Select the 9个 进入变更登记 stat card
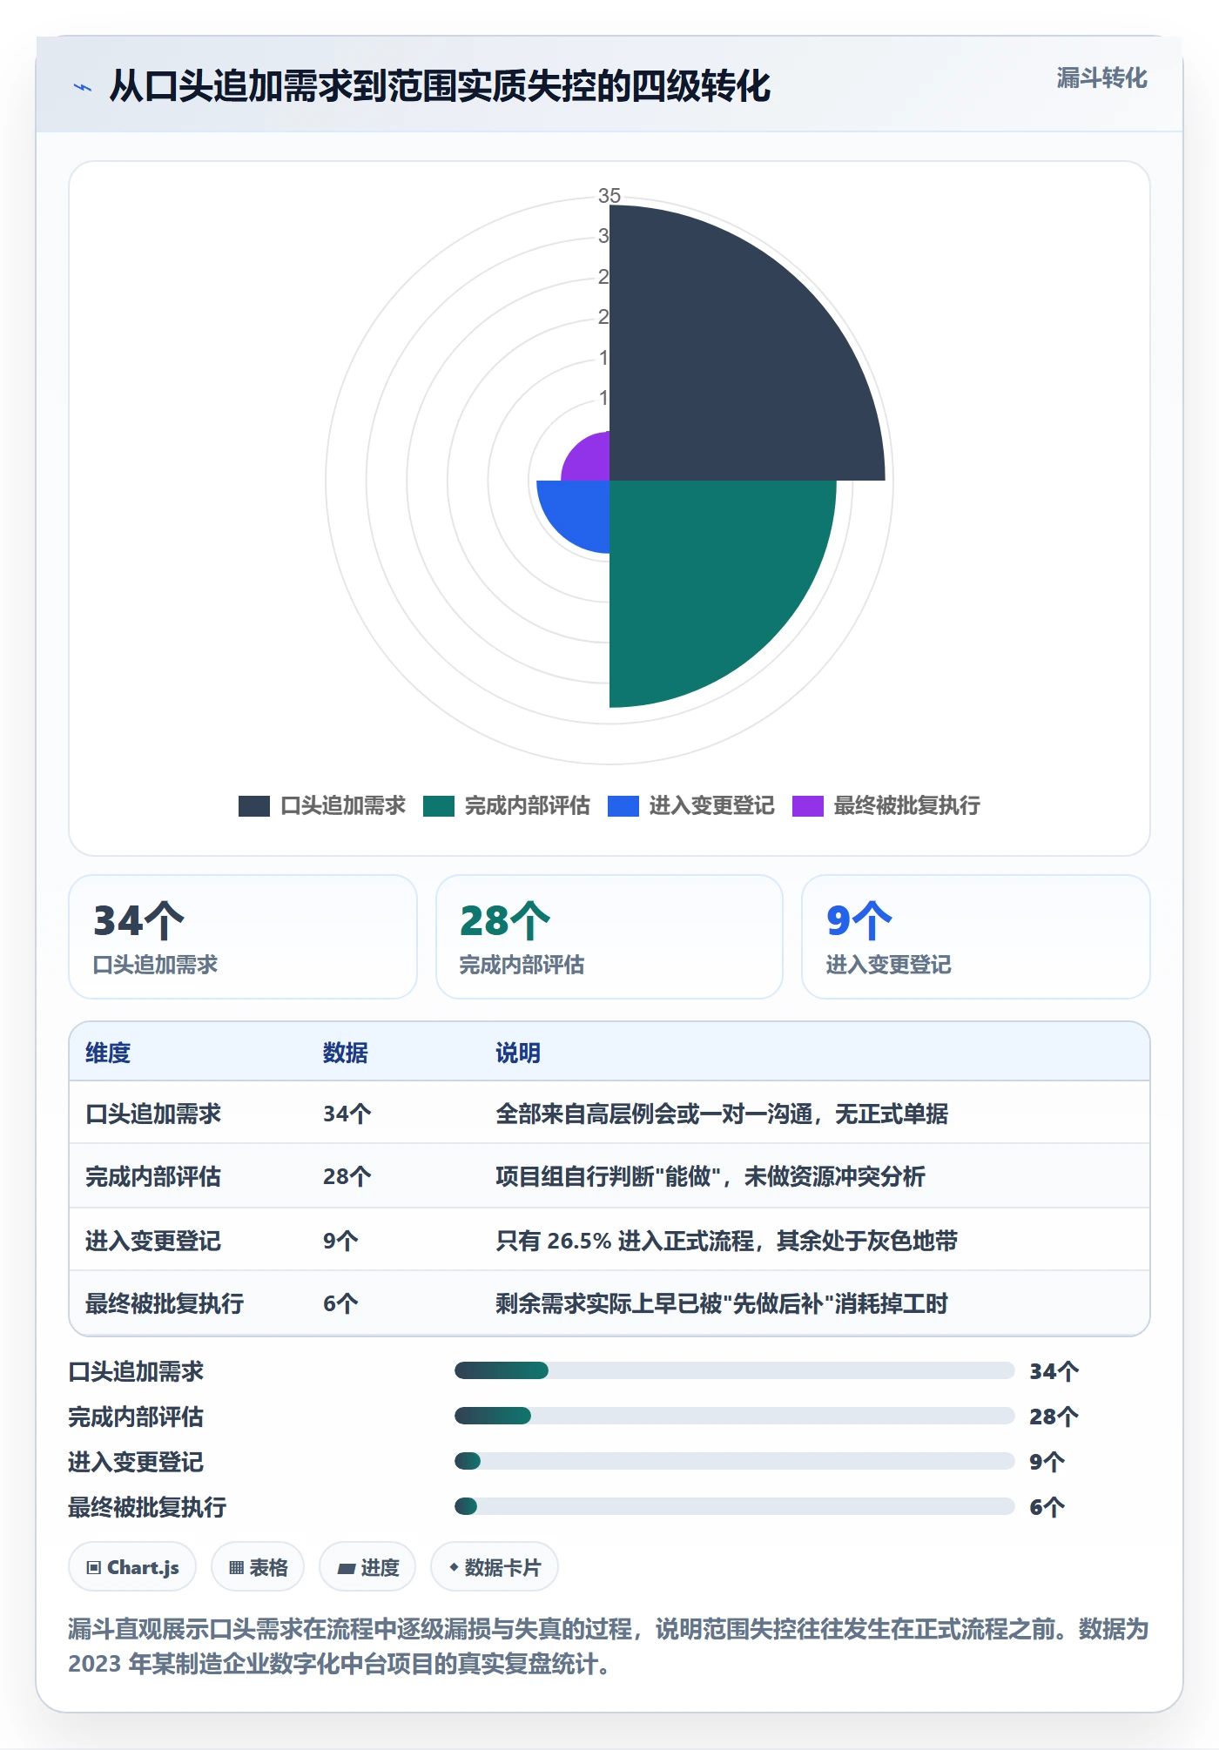This screenshot has width=1219, height=1750. 976,937
